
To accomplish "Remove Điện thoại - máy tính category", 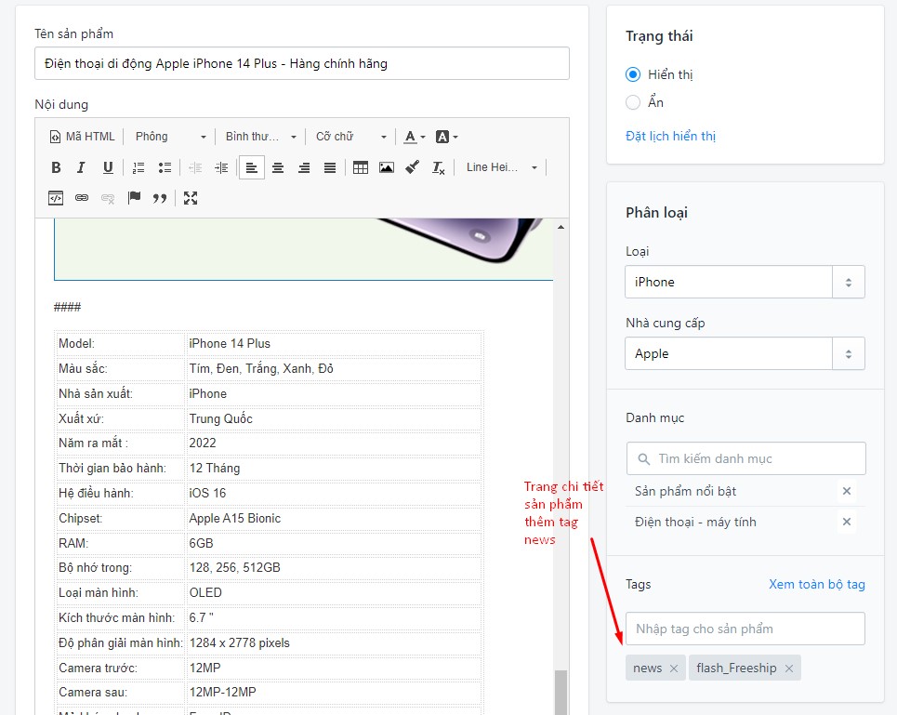I will tap(847, 522).
